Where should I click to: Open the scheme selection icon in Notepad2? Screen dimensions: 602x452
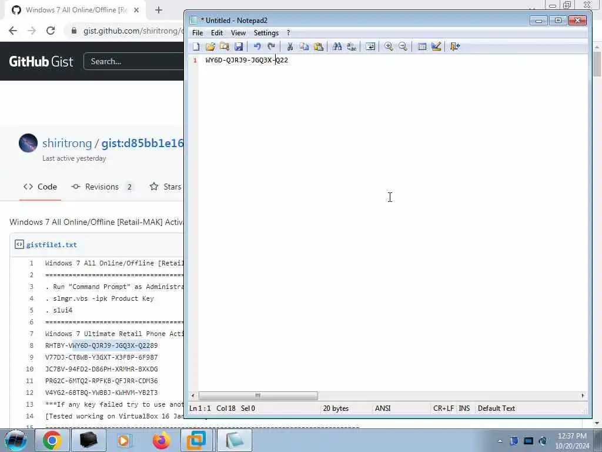point(422,46)
